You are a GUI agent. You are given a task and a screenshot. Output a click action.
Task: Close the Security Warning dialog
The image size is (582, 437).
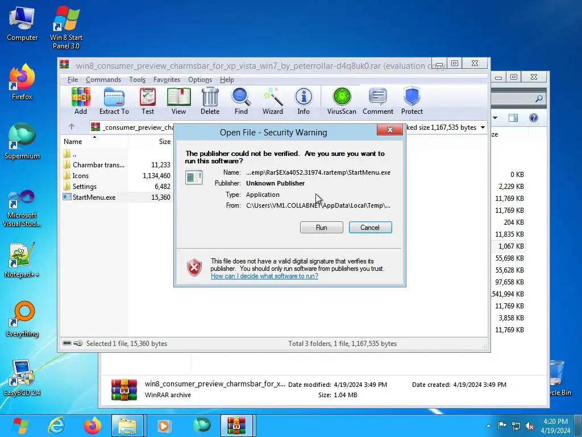(390, 129)
